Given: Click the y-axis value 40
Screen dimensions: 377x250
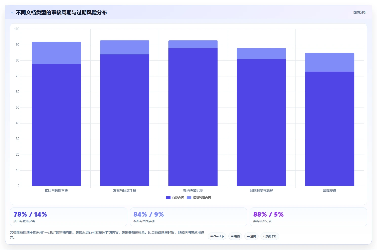Looking at the screenshot, I should pos(17,123).
